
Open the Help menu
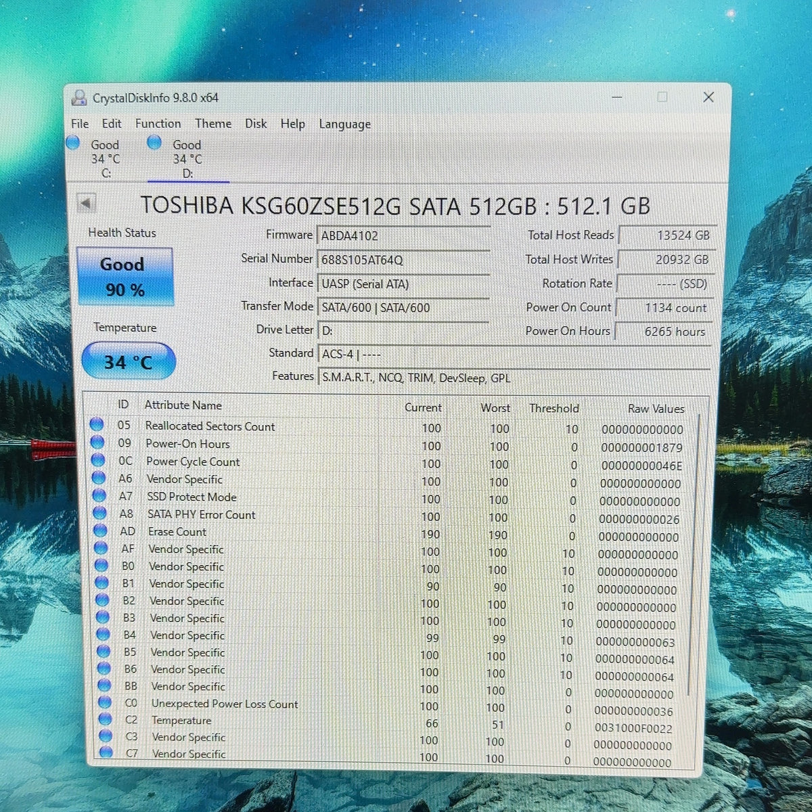293,124
